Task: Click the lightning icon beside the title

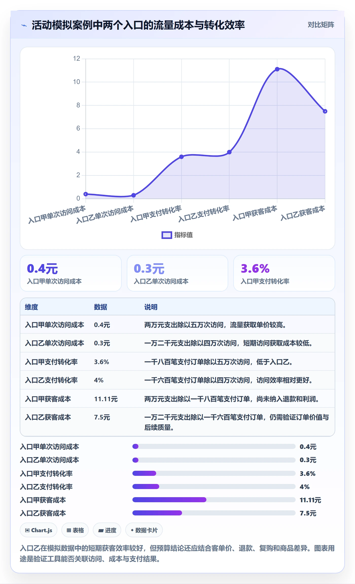Action: point(24,25)
